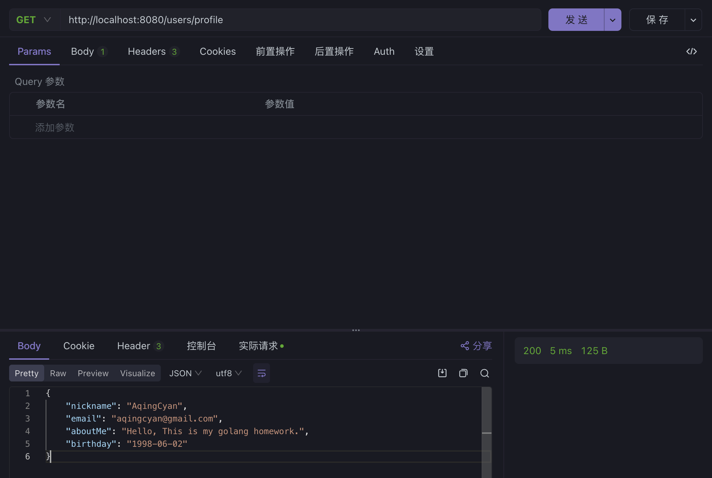Viewport: 712px width, 478px height.
Task: Save the response to file icon
Action: tap(442, 373)
